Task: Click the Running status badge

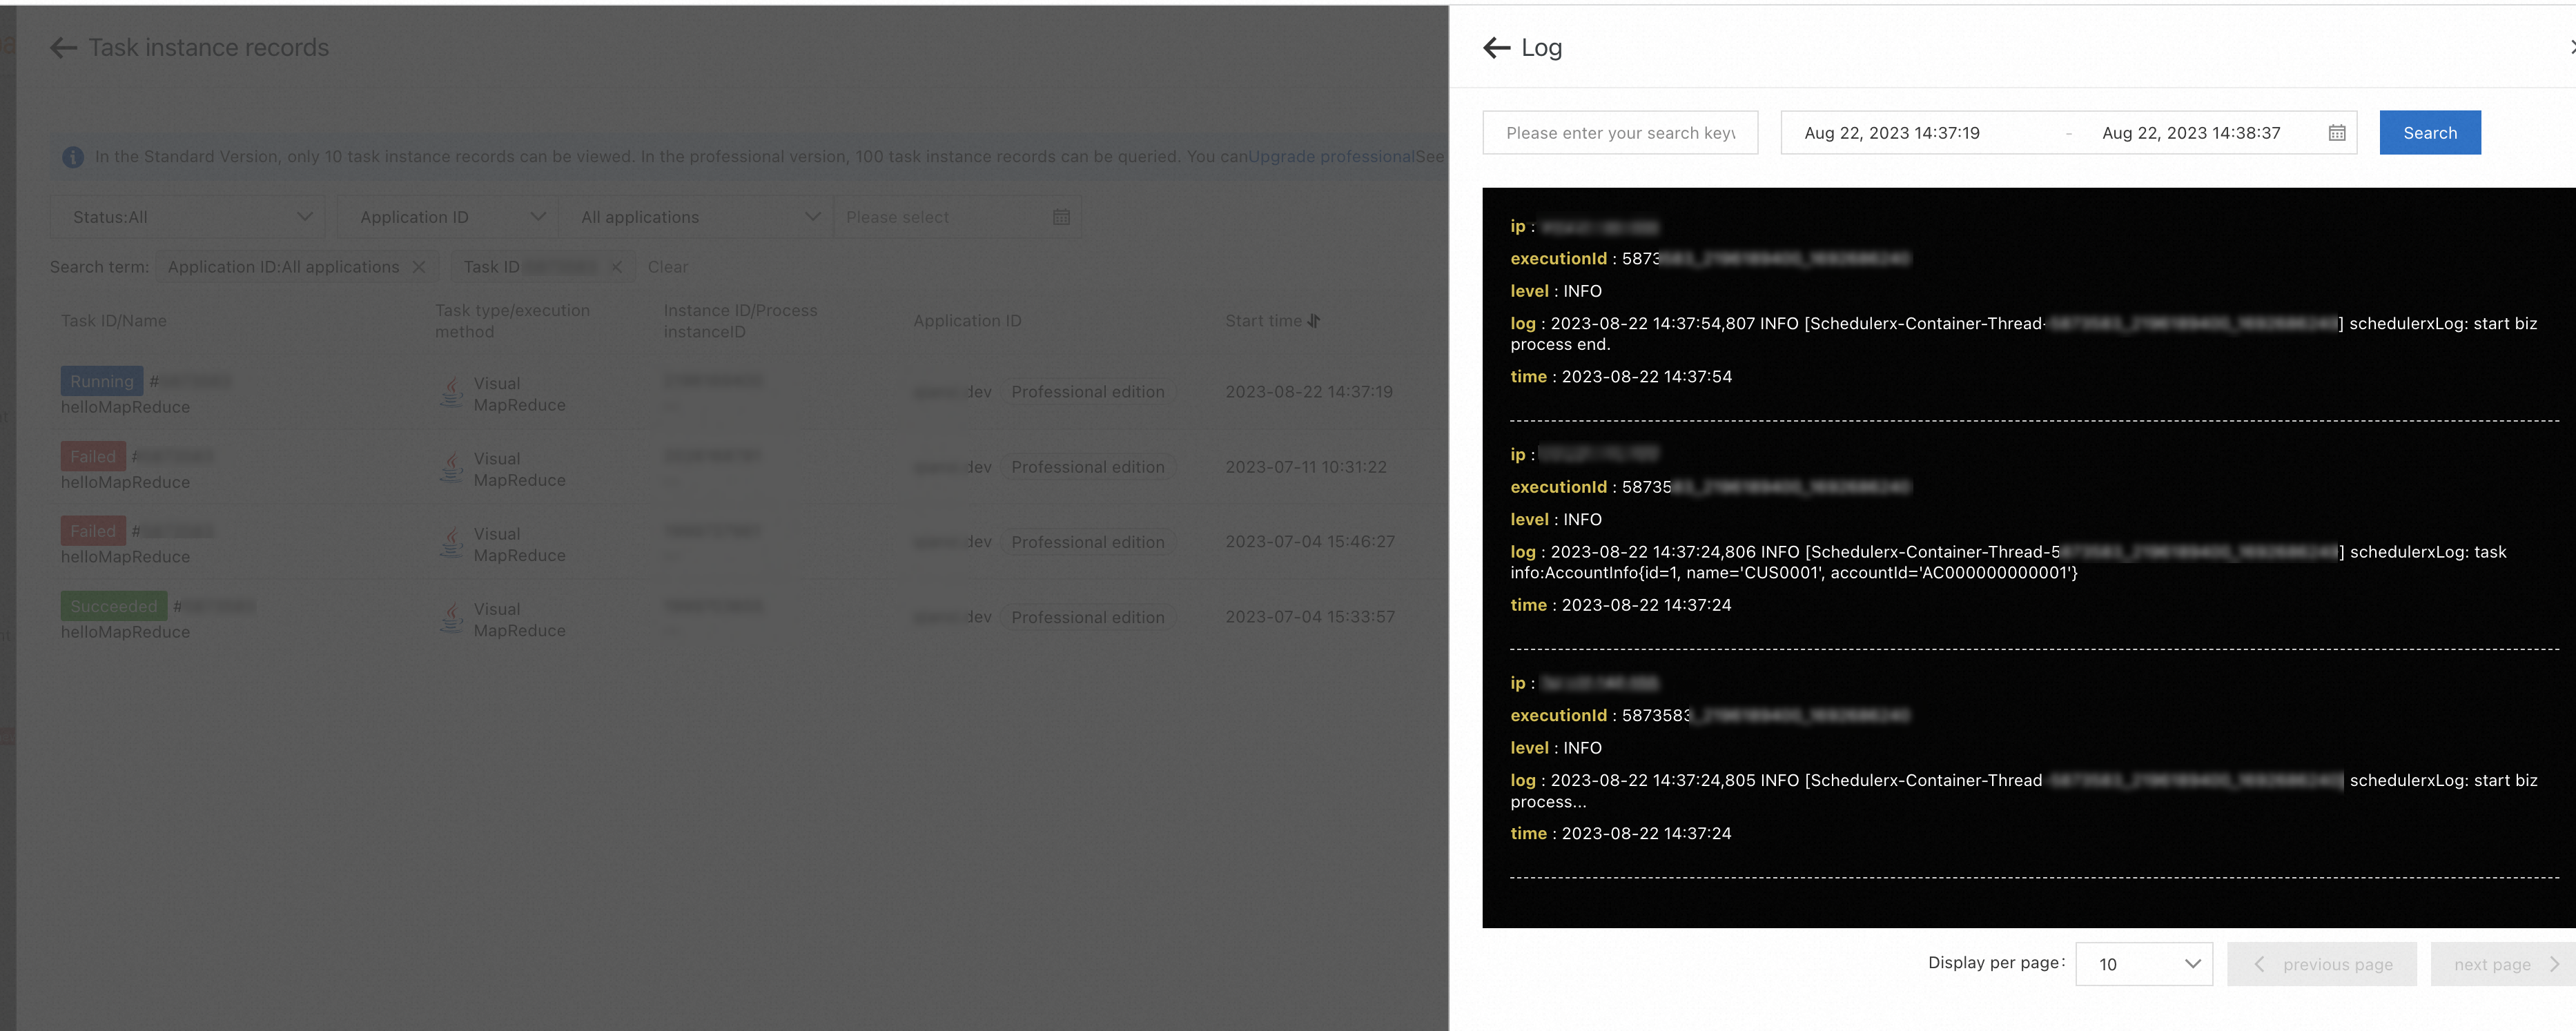Action: click(102, 381)
